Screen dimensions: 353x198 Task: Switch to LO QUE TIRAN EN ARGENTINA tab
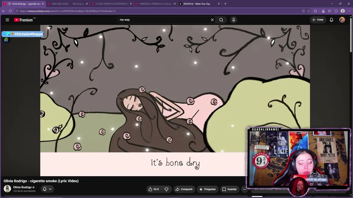click(x=112, y=4)
